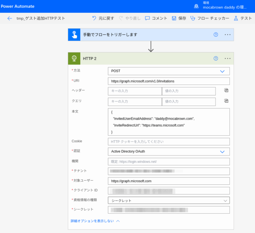Click the 本文 body text area

[x=169, y=122]
